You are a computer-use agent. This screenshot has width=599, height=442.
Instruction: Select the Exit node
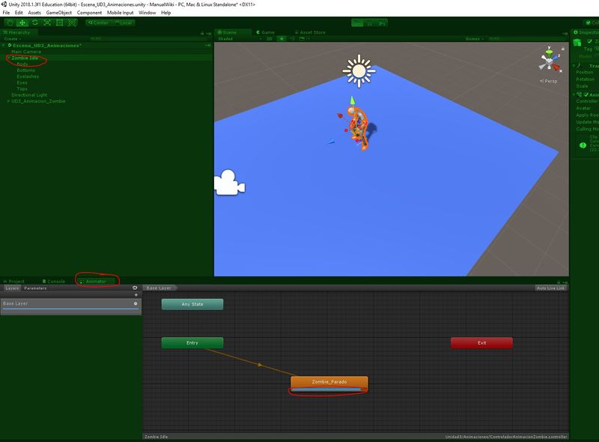(x=481, y=343)
